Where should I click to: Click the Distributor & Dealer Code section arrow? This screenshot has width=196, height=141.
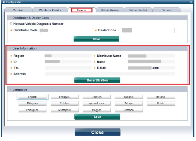(x=10, y=18)
